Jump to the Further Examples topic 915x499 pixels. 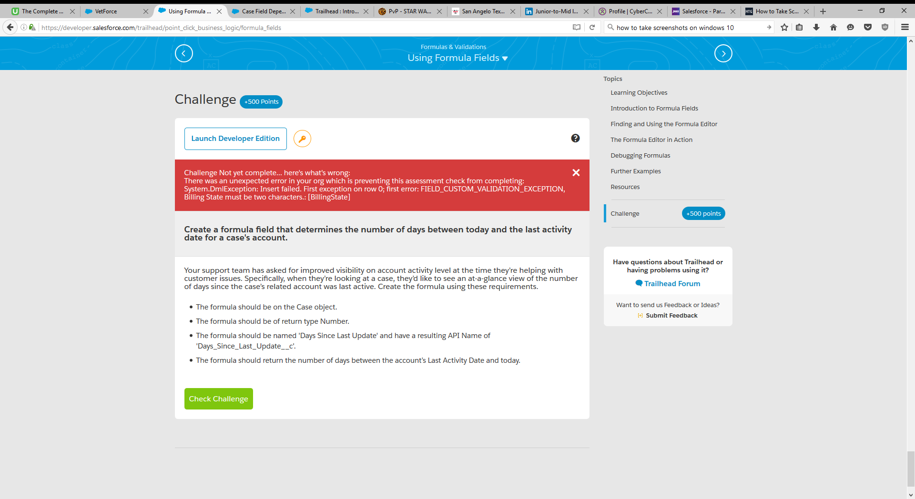(636, 171)
